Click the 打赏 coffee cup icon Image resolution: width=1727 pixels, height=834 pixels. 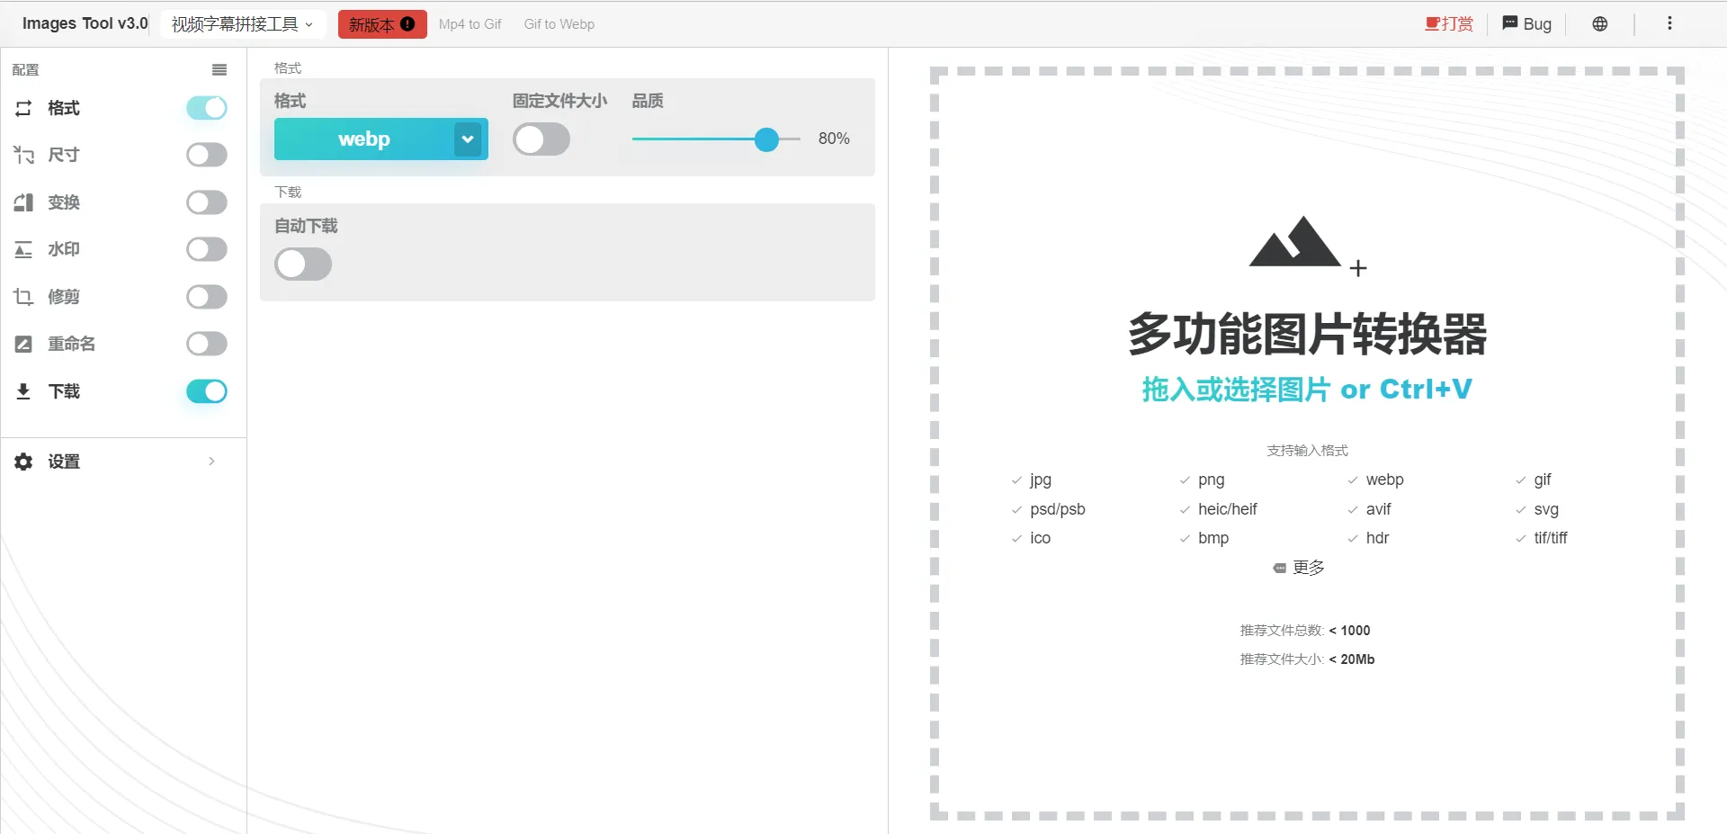[1432, 24]
